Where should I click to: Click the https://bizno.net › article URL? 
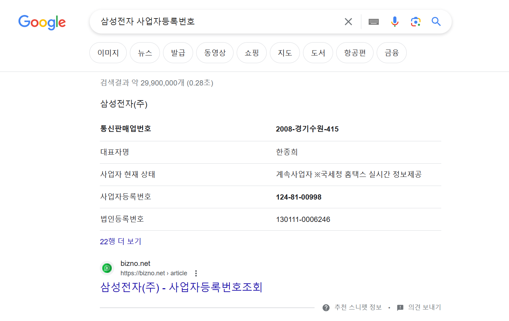154,273
